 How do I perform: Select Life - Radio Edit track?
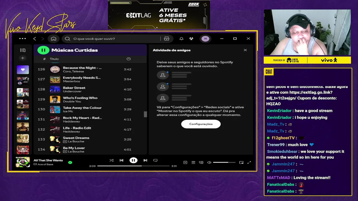[x=90, y=130]
